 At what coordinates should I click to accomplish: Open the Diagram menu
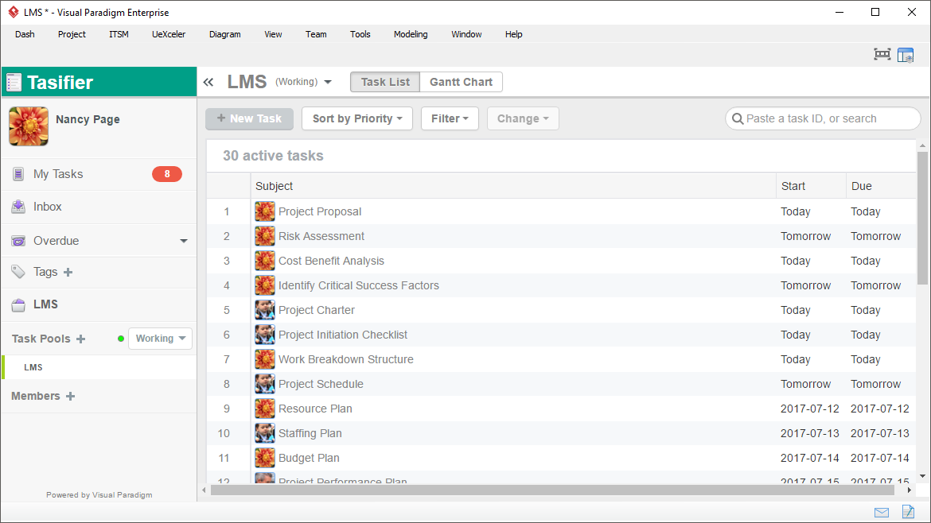coord(225,34)
